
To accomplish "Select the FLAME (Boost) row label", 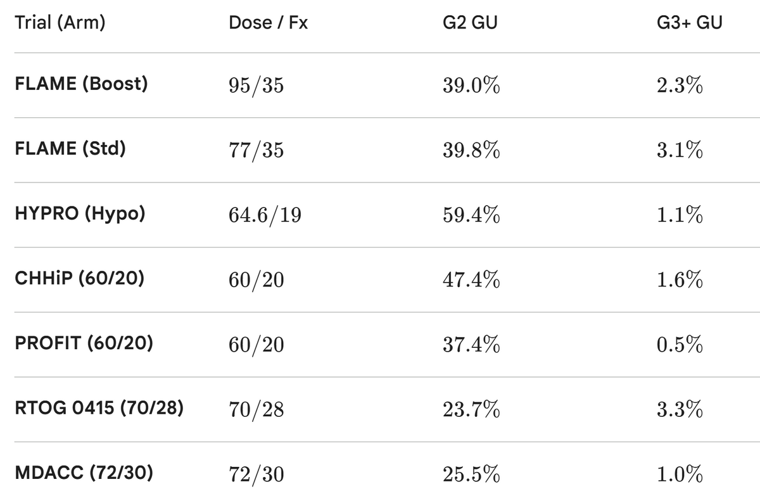I will [x=81, y=84].
